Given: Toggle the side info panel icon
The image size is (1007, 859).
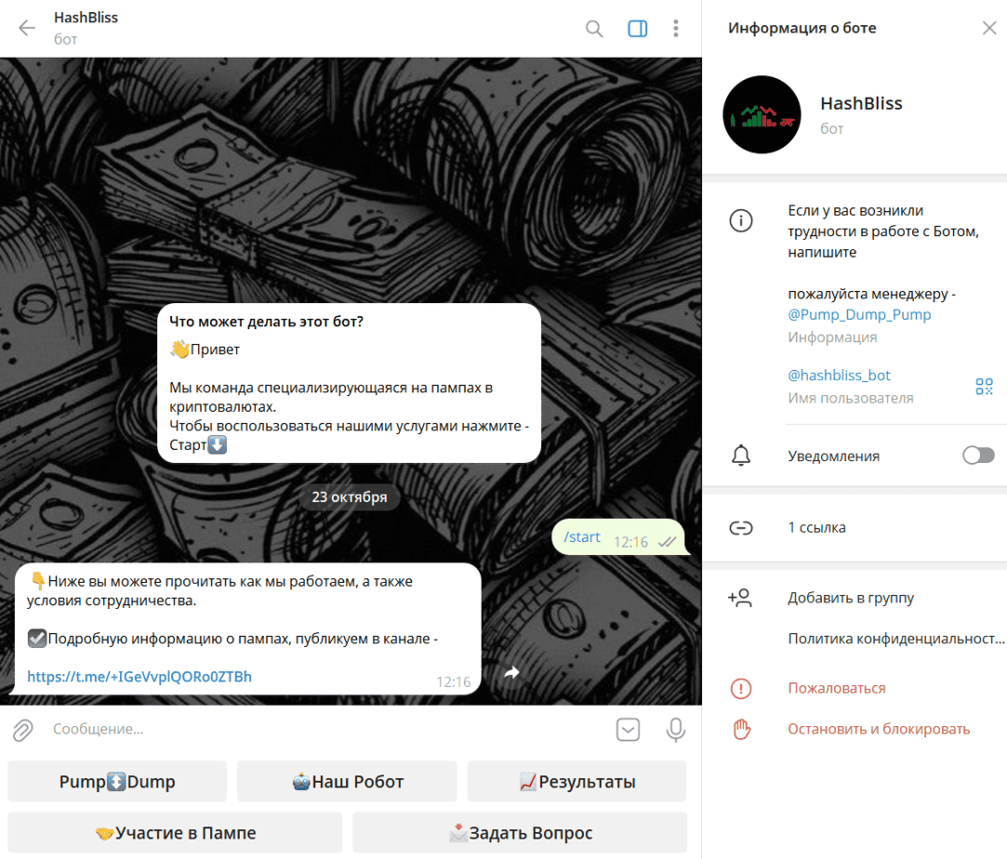Looking at the screenshot, I should click(637, 29).
